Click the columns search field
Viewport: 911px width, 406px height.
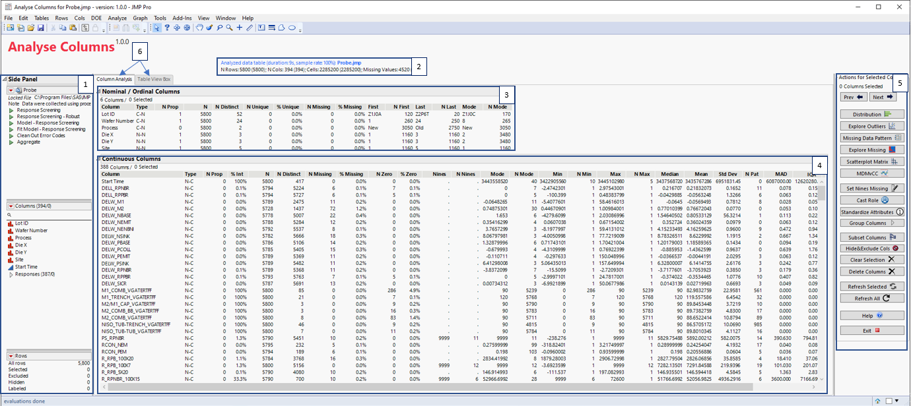pos(46,214)
